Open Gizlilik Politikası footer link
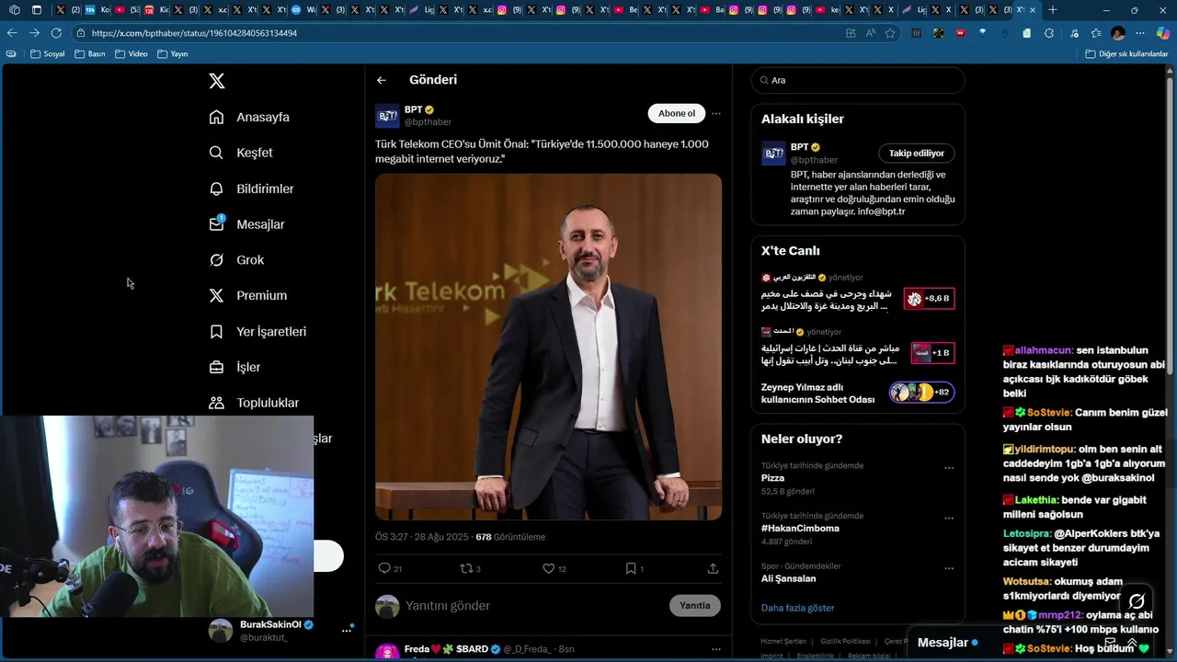Image resolution: width=1177 pixels, height=662 pixels. click(x=845, y=641)
